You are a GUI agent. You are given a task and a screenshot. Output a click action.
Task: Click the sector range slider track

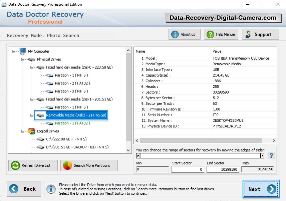coord(200,156)
